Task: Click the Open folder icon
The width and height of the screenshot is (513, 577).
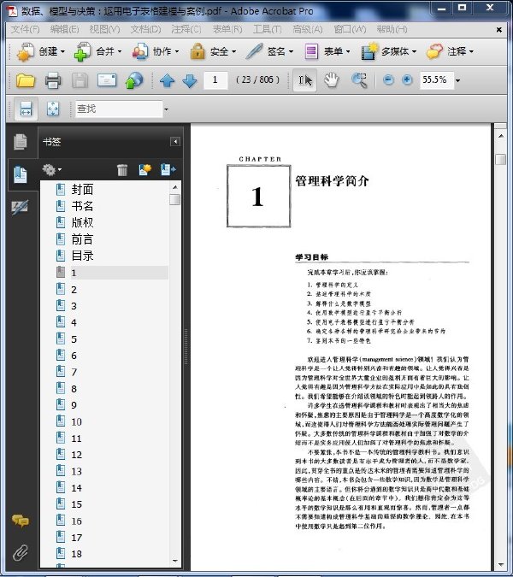Action: (x=26, y=80)
